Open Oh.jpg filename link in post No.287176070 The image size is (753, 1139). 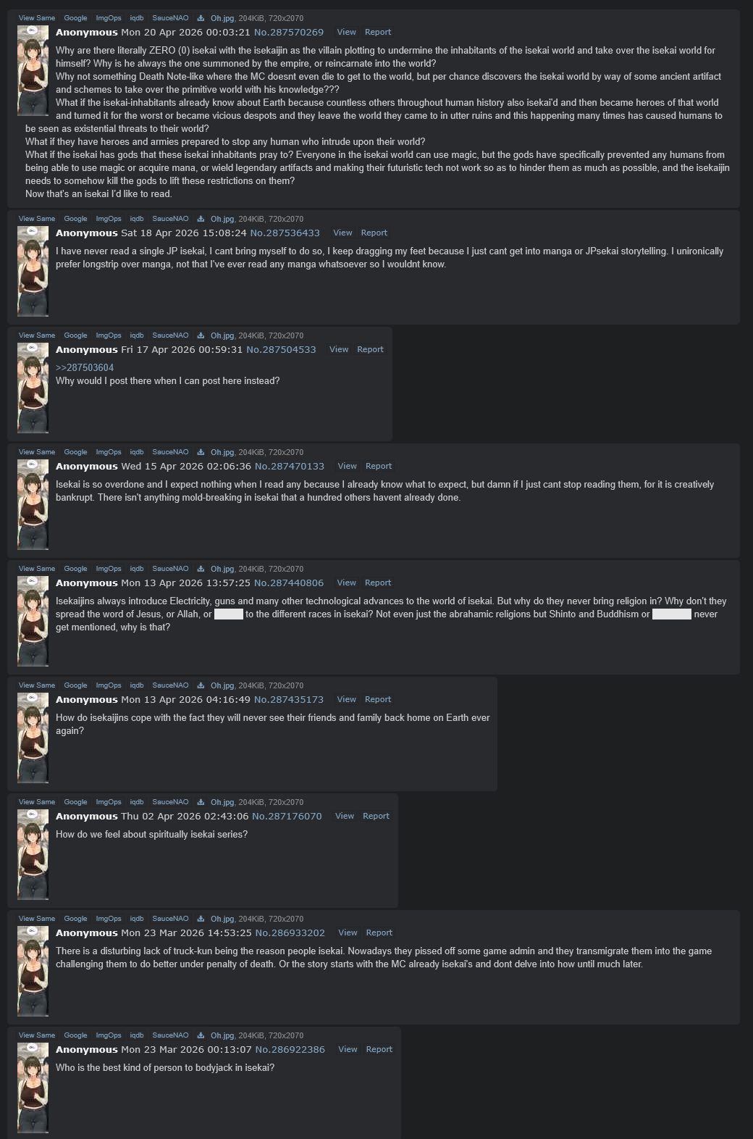(222, 802)
